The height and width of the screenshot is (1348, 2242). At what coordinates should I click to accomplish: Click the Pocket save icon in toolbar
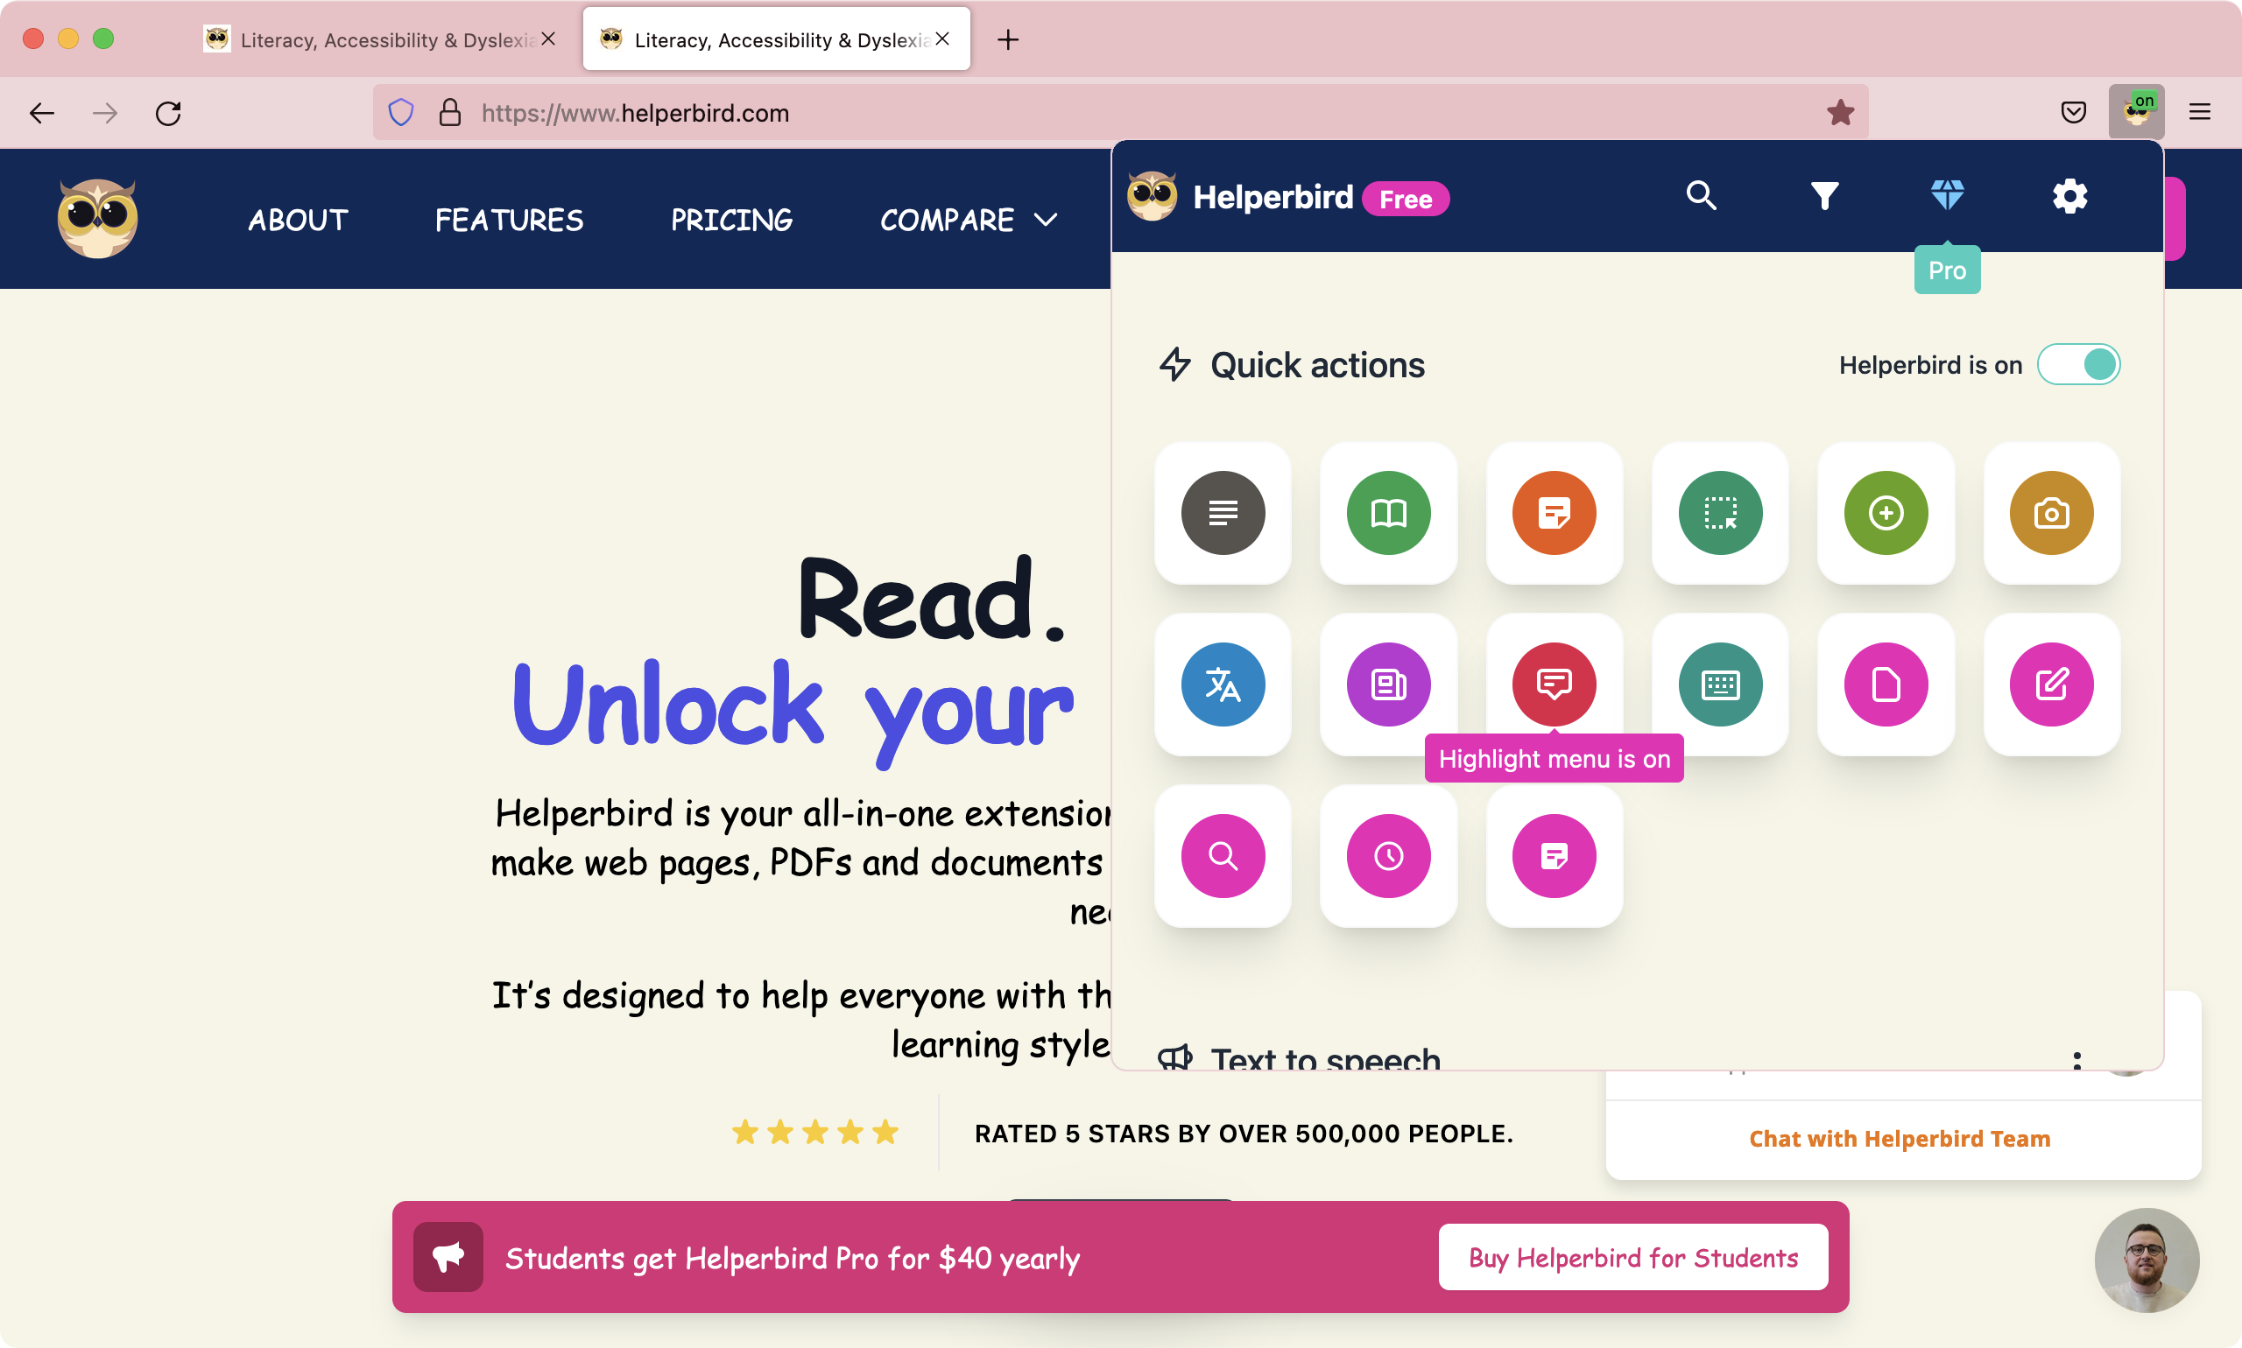coord(2073,113)
